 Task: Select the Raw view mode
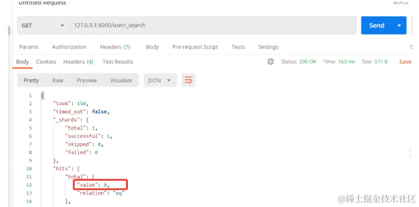(x=58, y=80)
